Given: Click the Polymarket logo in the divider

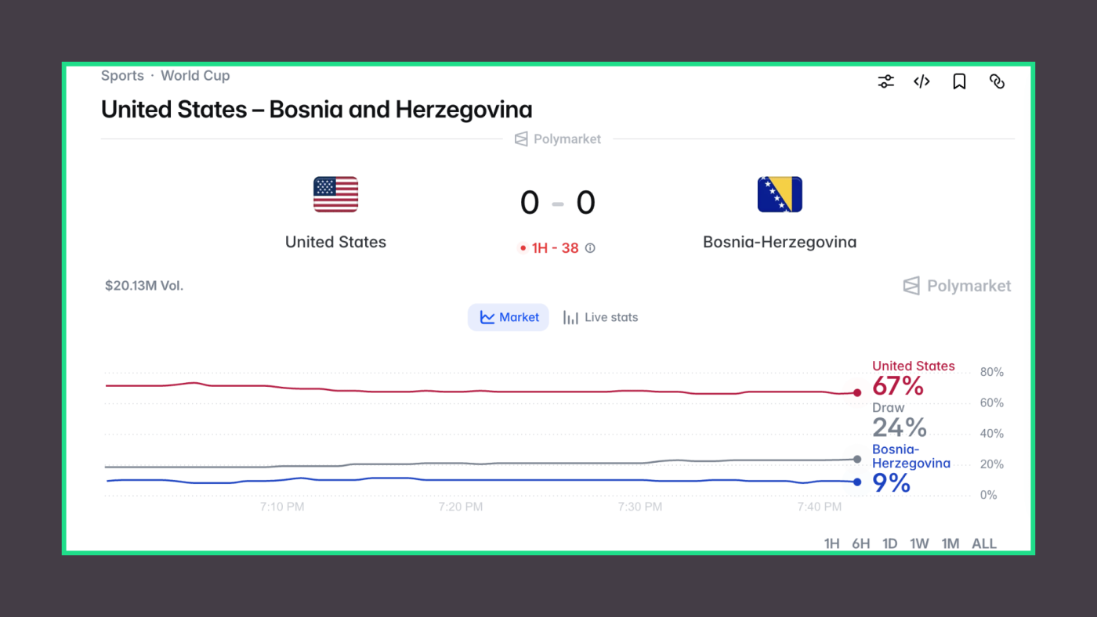Looking at the screenshot, I should [x=558, y=139].
